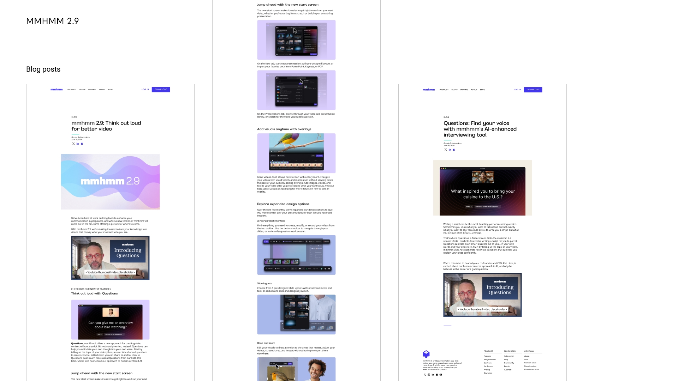This screenshot has height=381, width=678.
Task: Select the mmhmm logo in the navigation bar
Action: pos(428,90)
